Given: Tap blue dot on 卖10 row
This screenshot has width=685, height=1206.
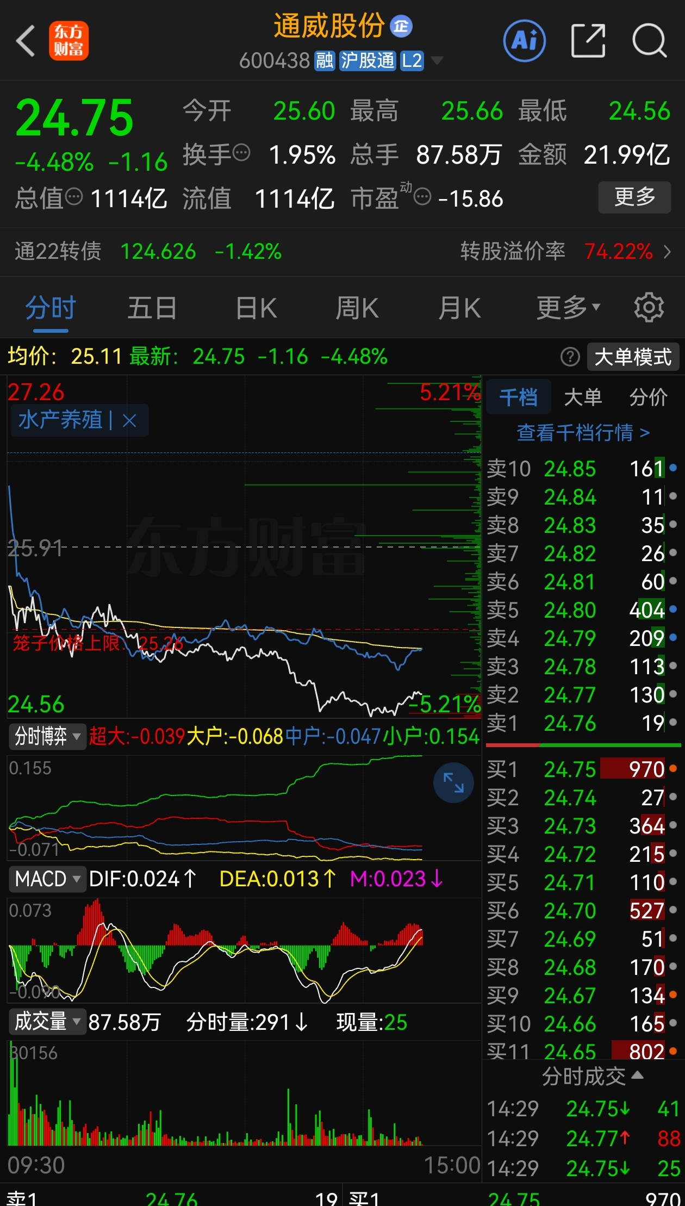Looking at the screenshot, I should [x=673, y=468].
